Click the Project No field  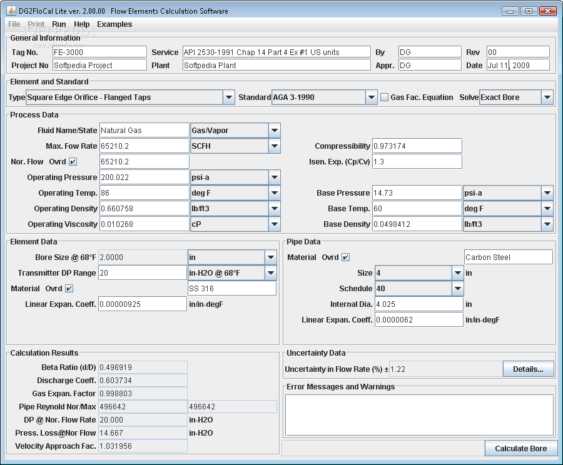point(100,65)
